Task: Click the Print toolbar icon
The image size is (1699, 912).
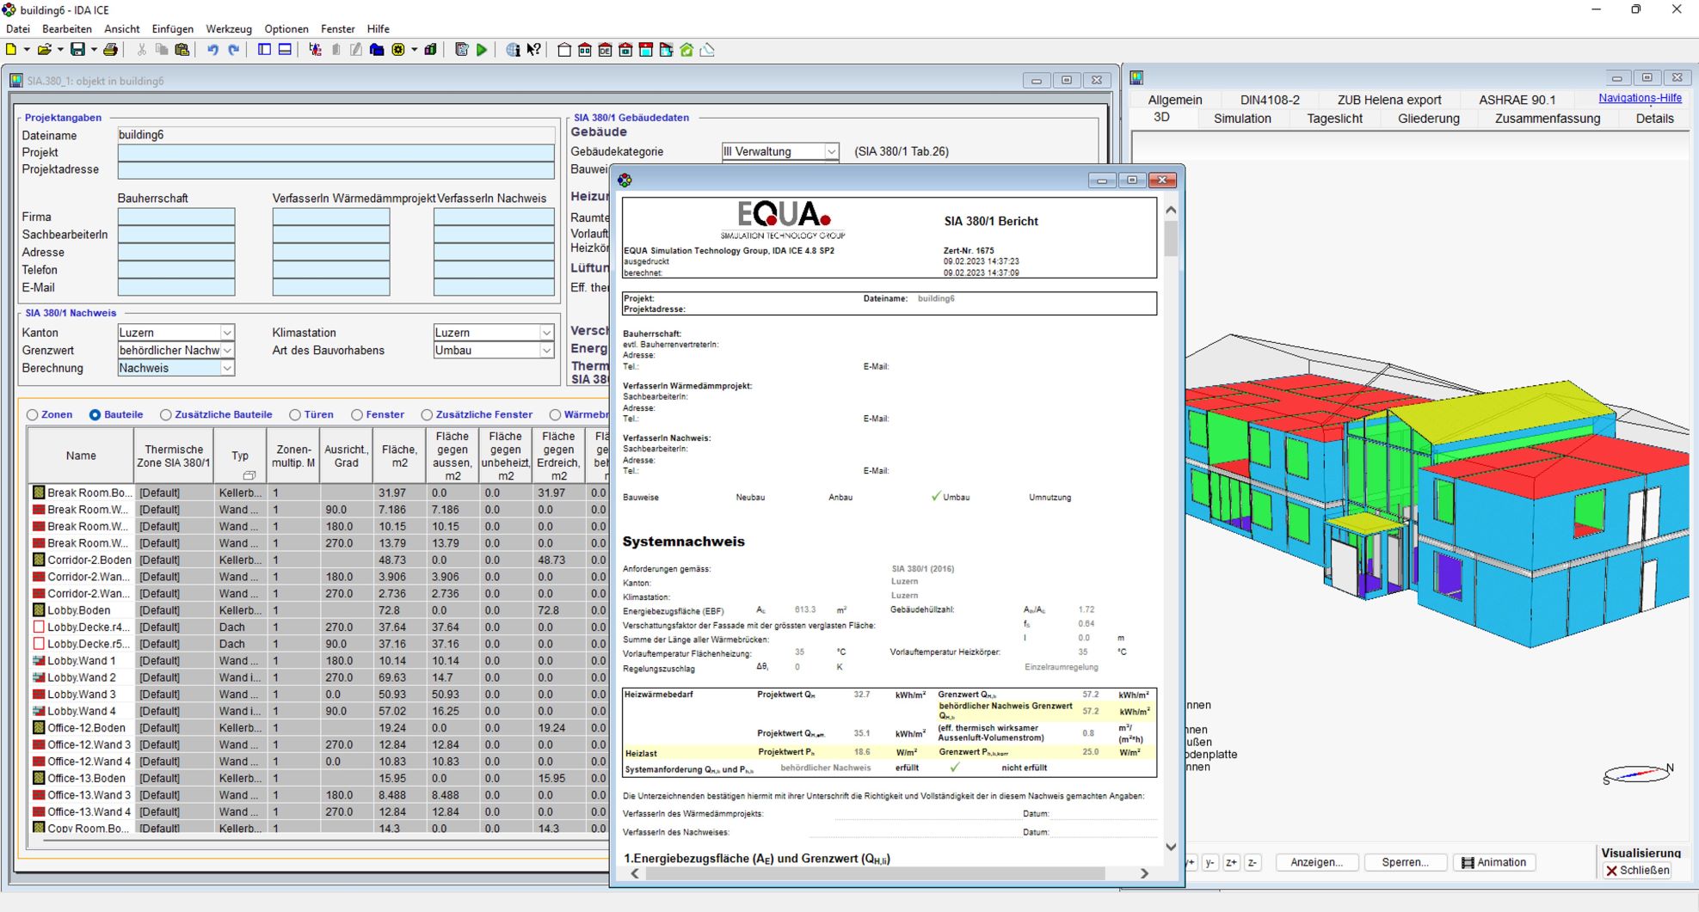Action: tap(110, 50)
